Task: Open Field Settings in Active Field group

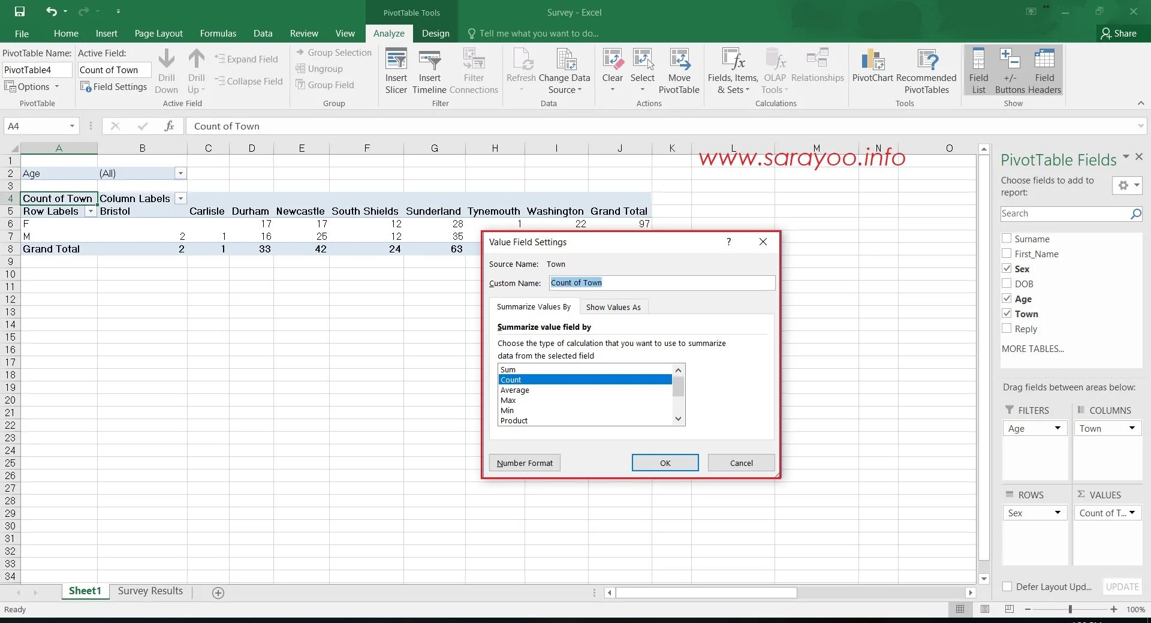Action: pos(113,87)
